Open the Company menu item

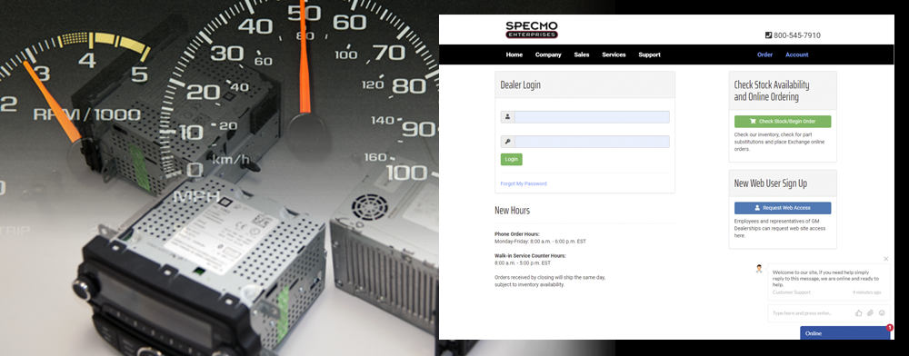(548, 55)
